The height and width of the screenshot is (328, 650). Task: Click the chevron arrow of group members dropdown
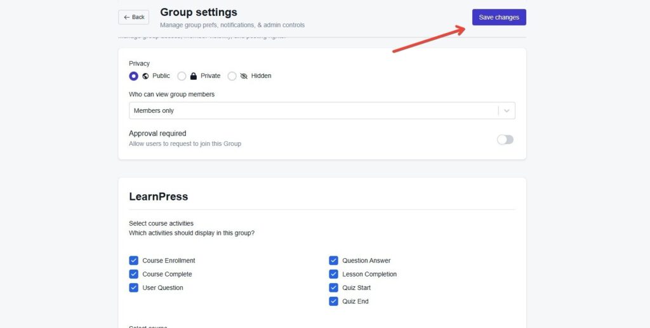click(x=507, y=110)
